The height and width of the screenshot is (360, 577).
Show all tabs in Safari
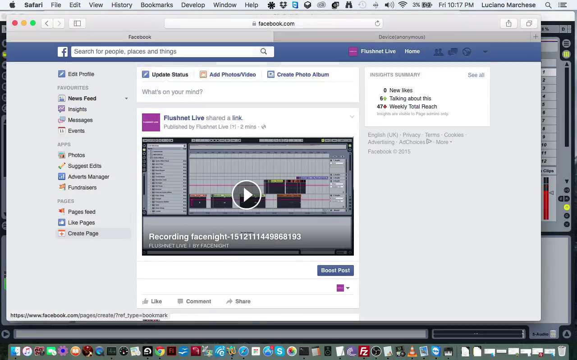529,23
